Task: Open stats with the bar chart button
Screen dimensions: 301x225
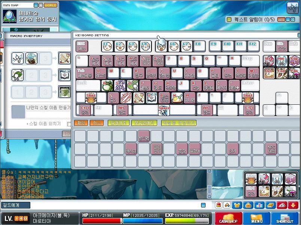Action: [x=259, y=205]
